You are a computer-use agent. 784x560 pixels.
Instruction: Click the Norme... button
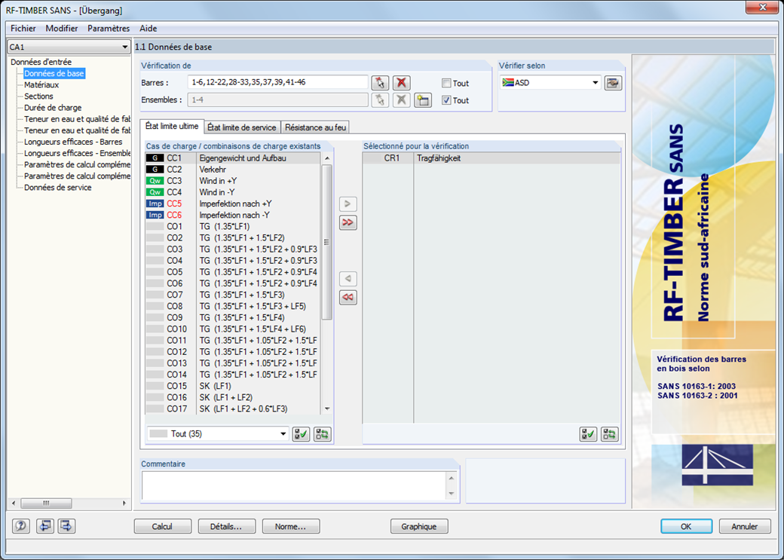[x=290, y=527]
